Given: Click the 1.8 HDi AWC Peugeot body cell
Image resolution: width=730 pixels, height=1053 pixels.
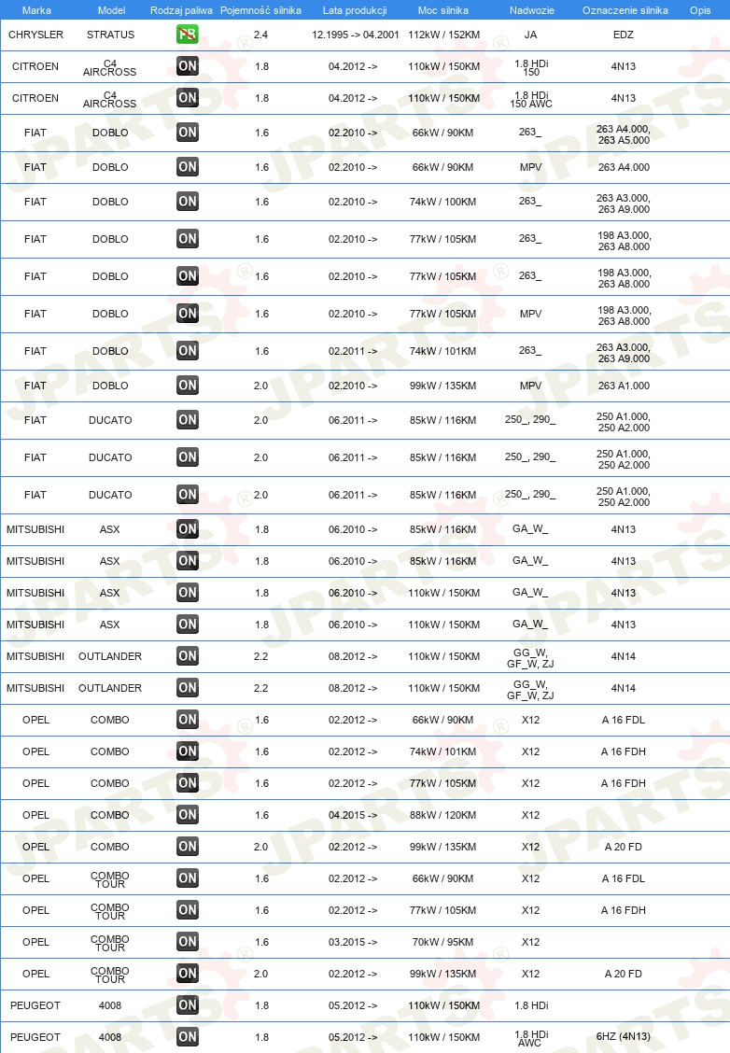Looking at the screenshot, I should point(531,1038).
